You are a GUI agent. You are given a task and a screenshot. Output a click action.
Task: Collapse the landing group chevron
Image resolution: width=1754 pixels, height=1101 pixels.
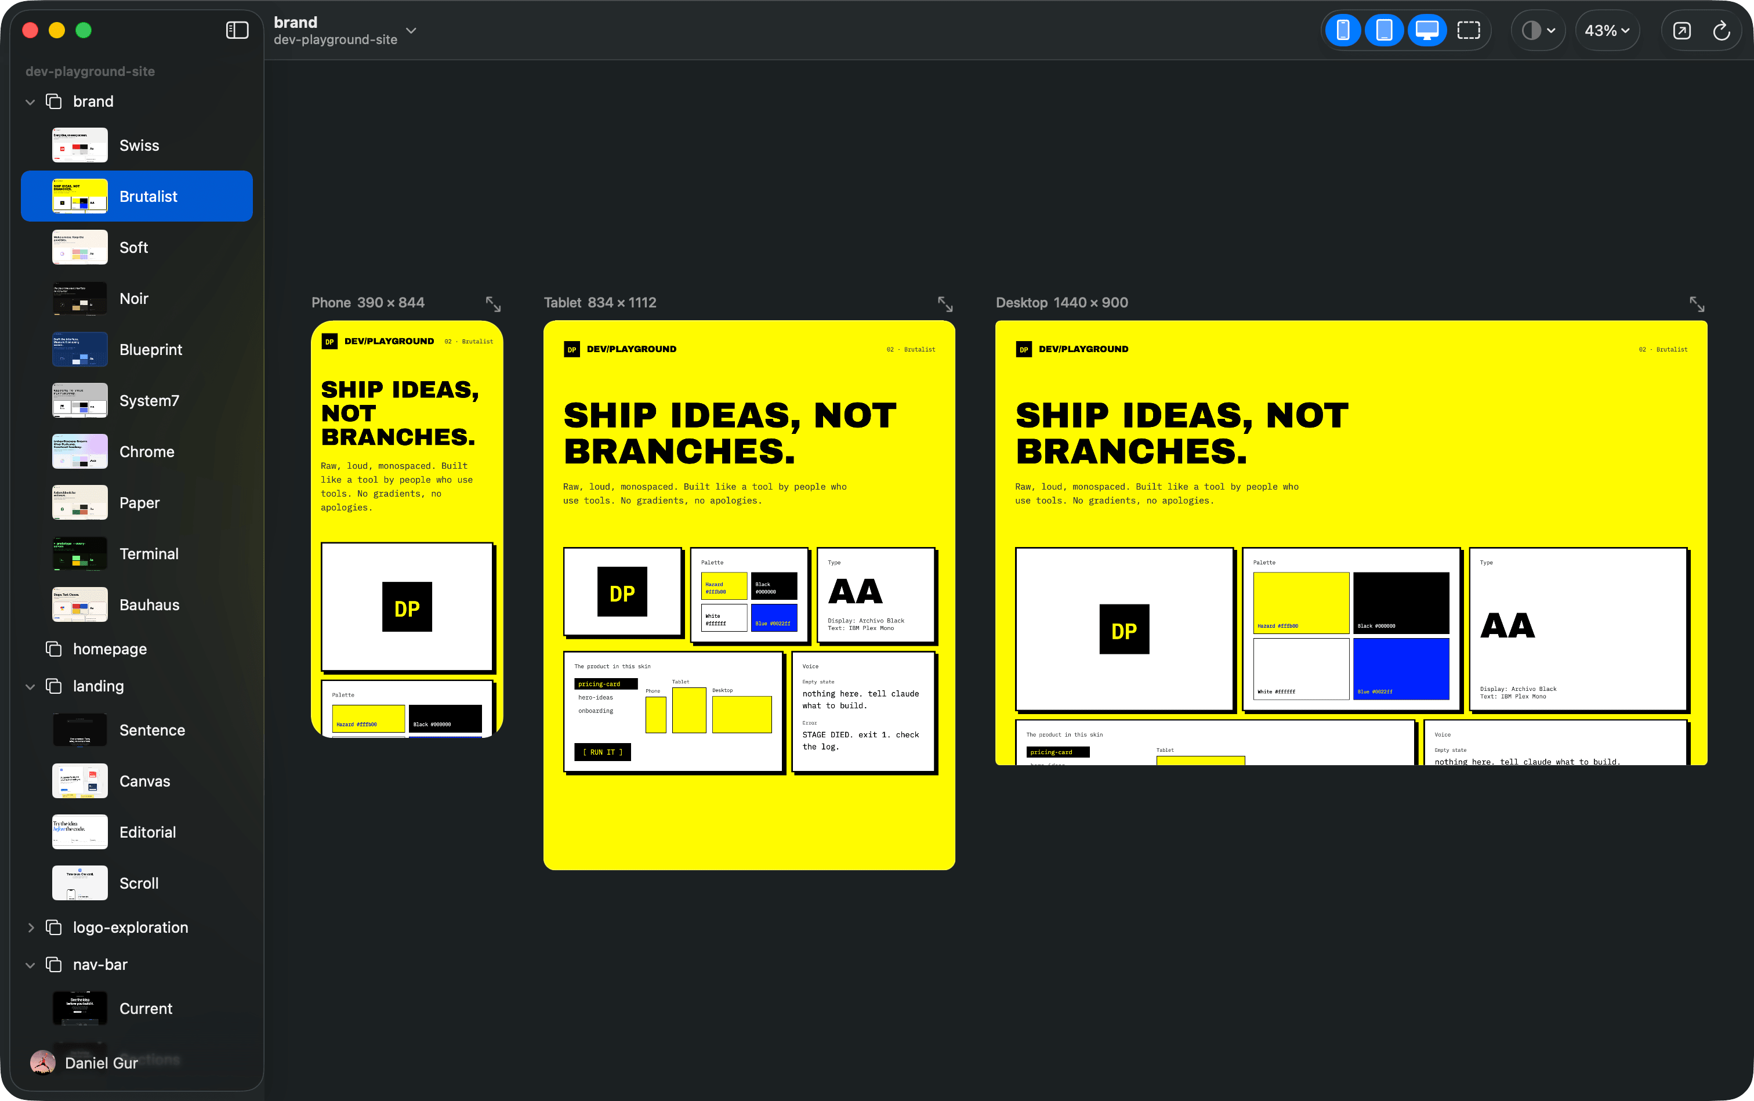(30, 687)
